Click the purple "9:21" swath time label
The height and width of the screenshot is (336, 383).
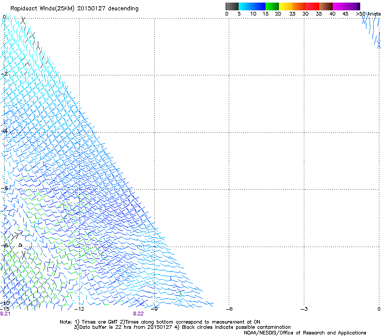pos(5,314)
